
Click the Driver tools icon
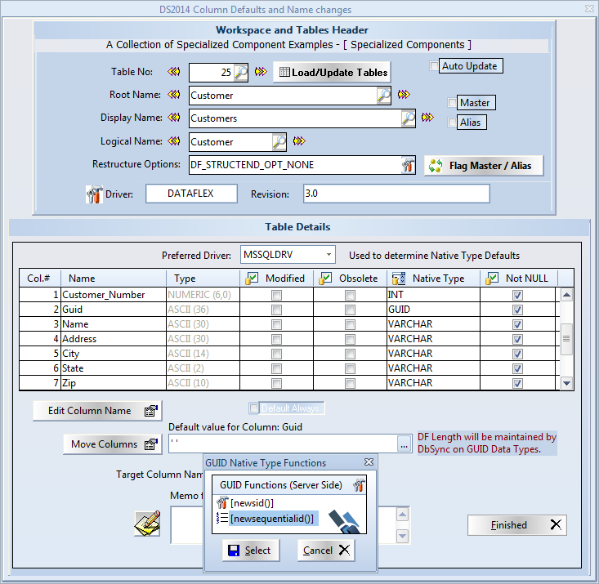94,194
